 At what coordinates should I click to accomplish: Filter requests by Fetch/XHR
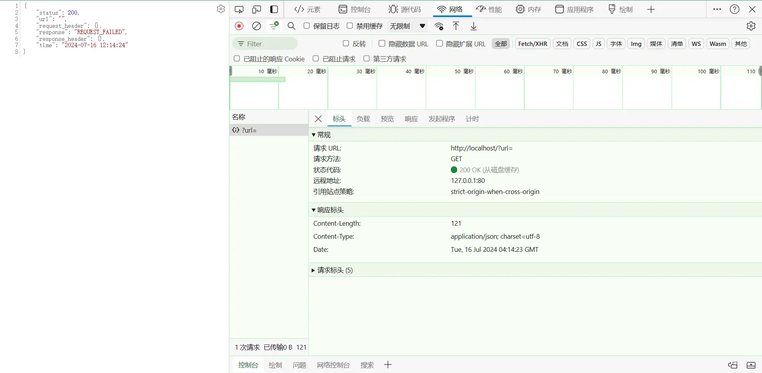[532, 44]
